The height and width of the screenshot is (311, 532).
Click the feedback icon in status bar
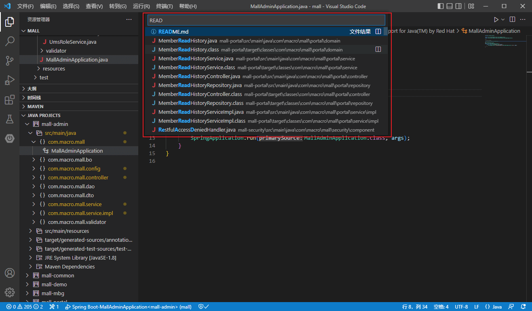click(511, 307)
